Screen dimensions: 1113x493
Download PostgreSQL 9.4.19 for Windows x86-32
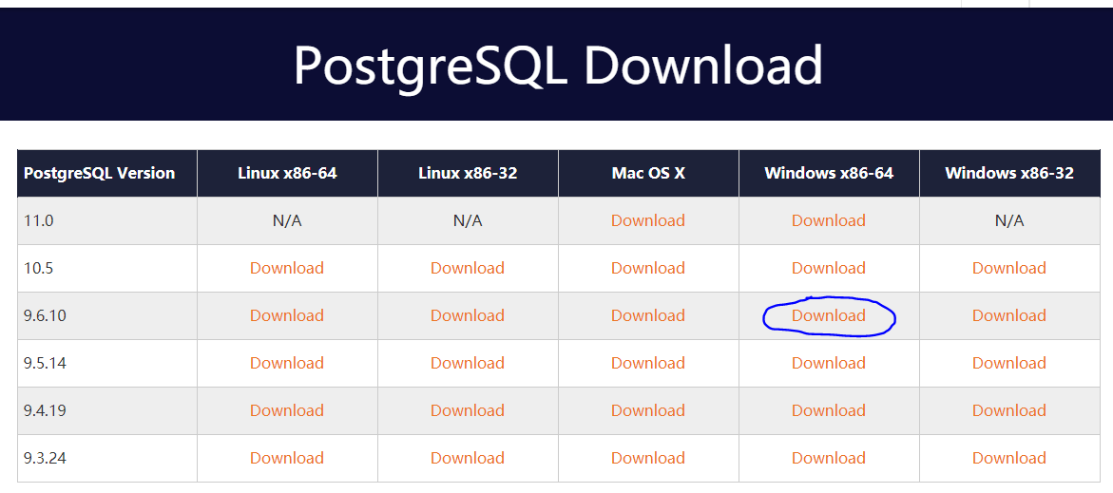(1009, 410)
